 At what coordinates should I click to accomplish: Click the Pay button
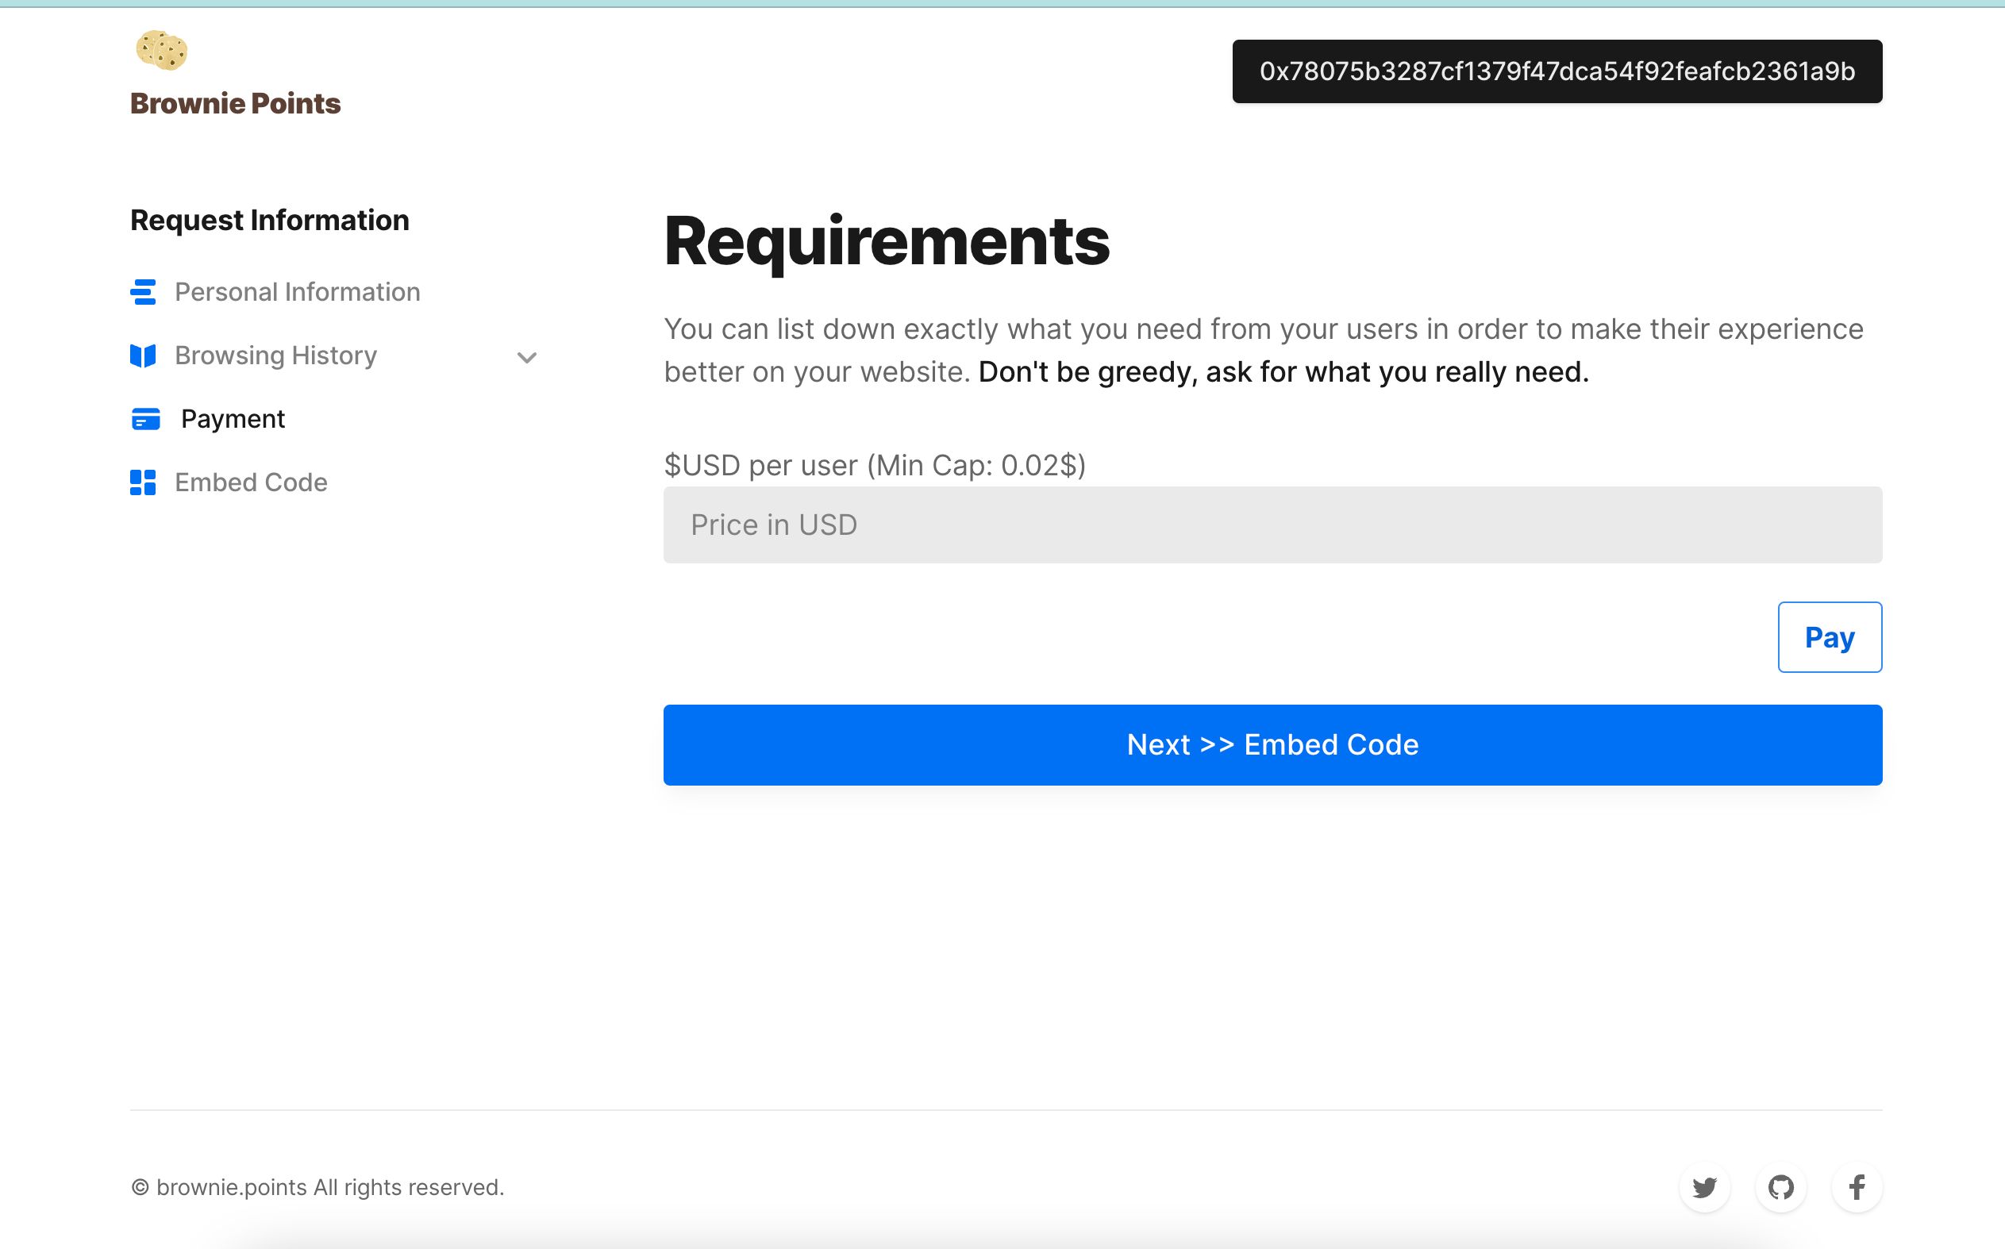(1828, 636)
